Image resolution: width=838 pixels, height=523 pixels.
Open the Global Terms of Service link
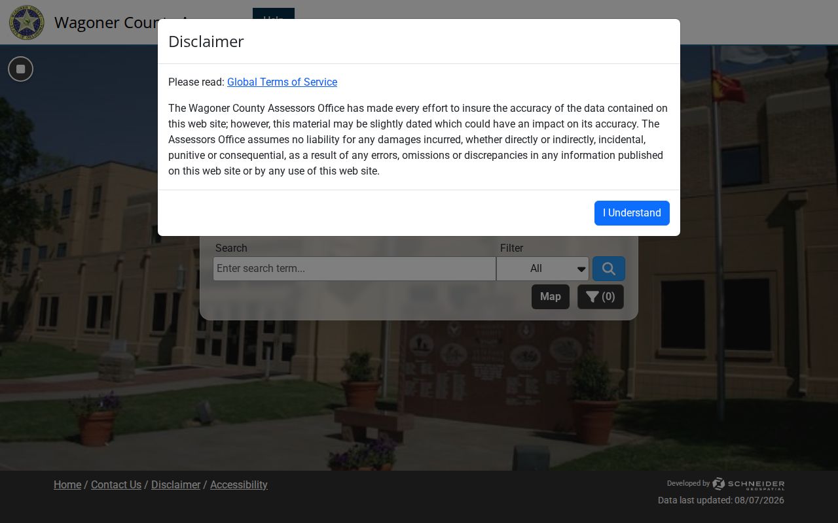click(282, 82)
